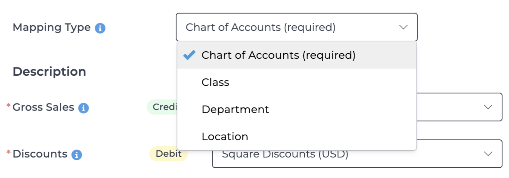Open the Gross Sales account dropdown arrow
Image resolution: width=509 pixels, height=178 pixels.
coord(488,107)
